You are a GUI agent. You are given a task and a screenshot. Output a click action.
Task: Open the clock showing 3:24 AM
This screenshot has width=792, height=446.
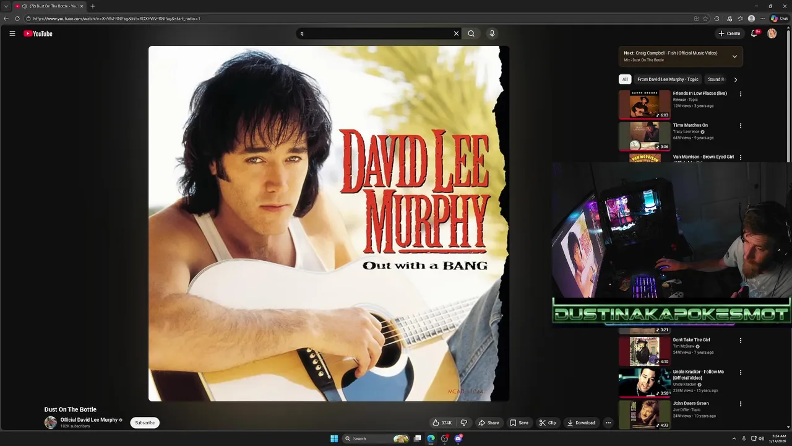coord(777,439)
